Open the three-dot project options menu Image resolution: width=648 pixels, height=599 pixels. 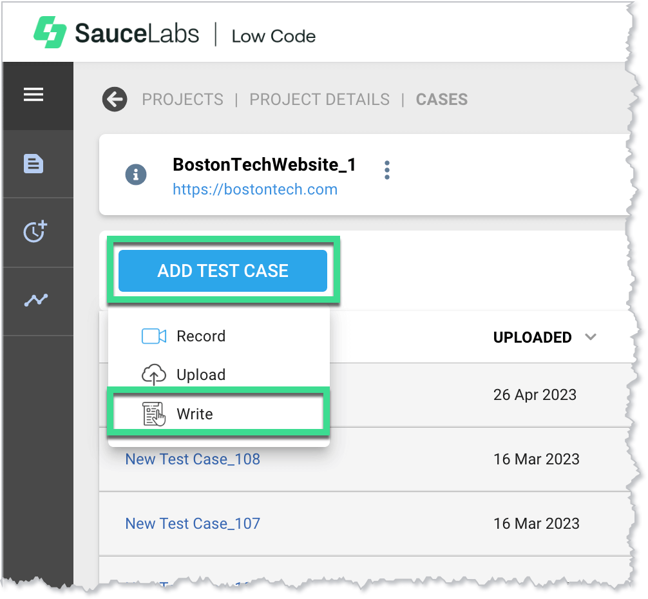386,170
